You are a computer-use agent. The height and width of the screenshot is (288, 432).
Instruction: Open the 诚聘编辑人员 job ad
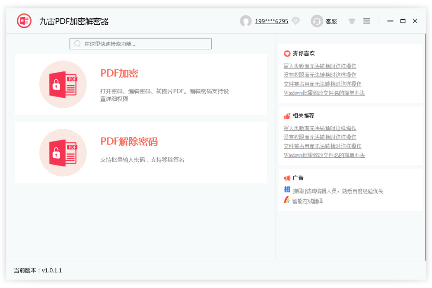click(337, 191)
